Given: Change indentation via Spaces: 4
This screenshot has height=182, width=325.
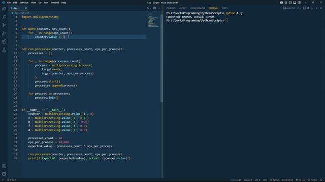Looking at the screenshot, I should [x=248, y=180].
